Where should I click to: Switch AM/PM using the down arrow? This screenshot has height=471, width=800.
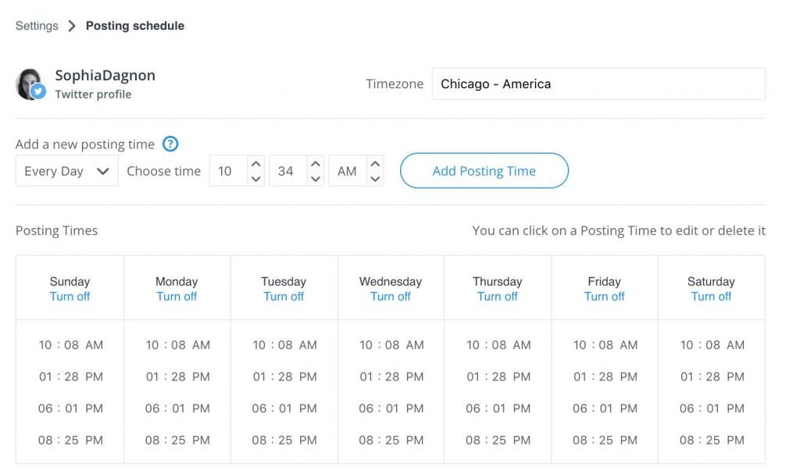click(375, 179)
